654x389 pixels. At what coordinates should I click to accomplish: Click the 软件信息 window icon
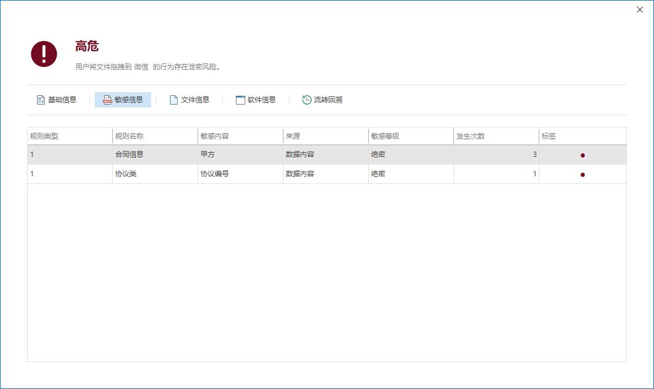pyautogui.click(x=240, y=100)
